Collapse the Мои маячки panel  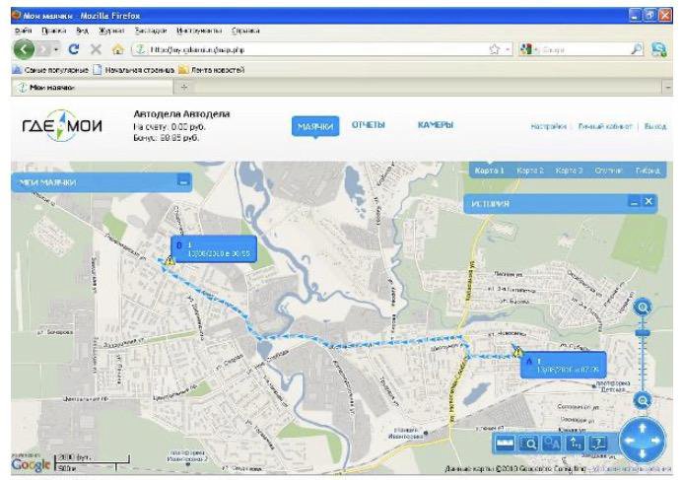coord(183,181)
